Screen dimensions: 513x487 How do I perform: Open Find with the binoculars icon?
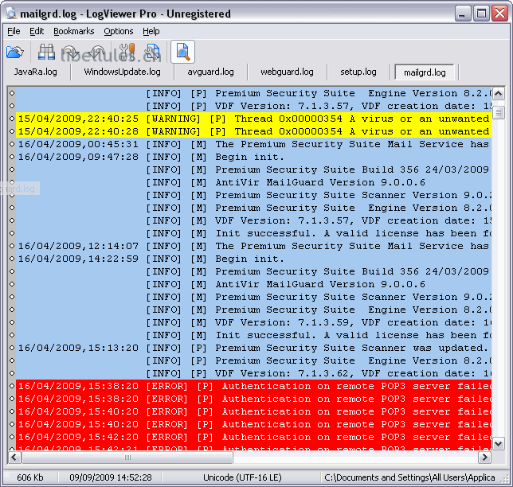(46, 52)
